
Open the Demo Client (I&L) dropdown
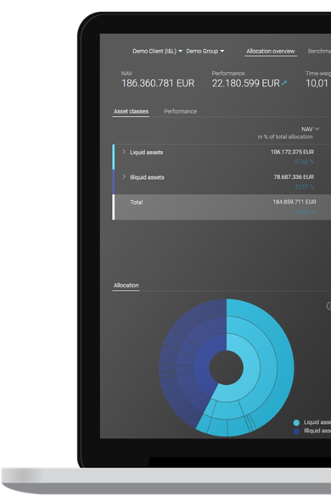click(x=157, y=51)
